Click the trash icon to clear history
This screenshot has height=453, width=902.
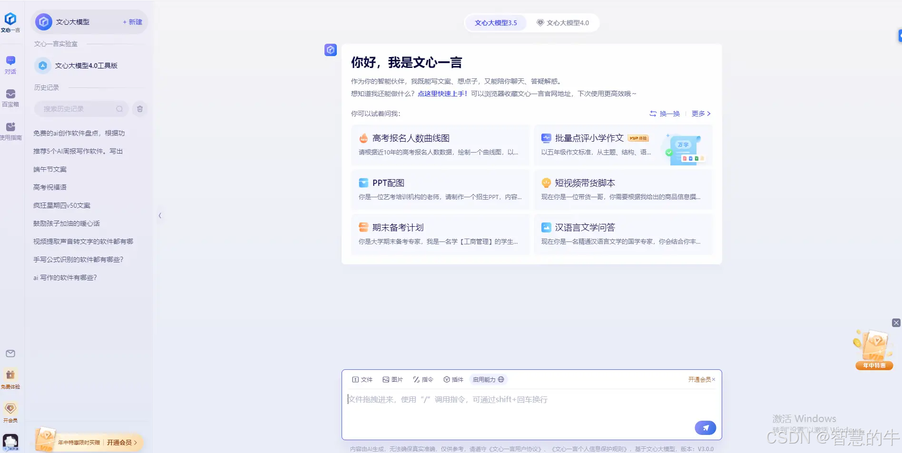[140, 109]
